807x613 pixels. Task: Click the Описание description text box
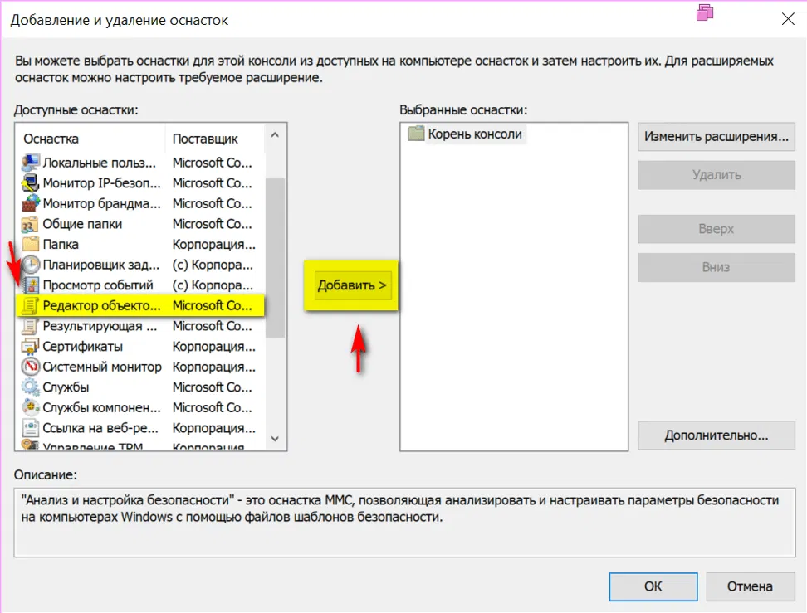(x=404, y=523)
